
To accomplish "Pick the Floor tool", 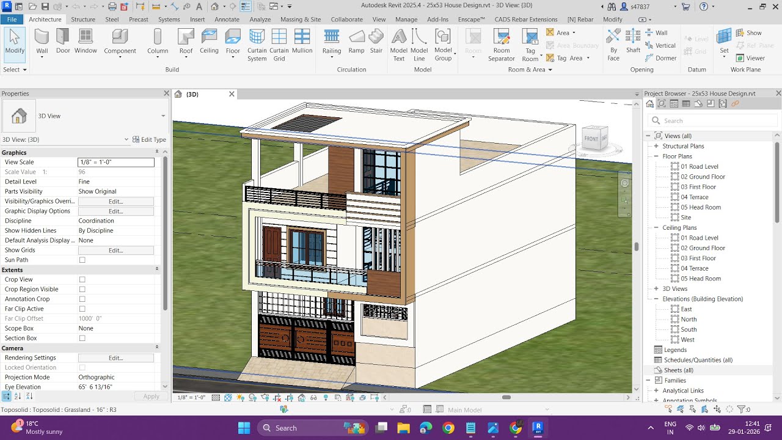I will pos(233,43).
